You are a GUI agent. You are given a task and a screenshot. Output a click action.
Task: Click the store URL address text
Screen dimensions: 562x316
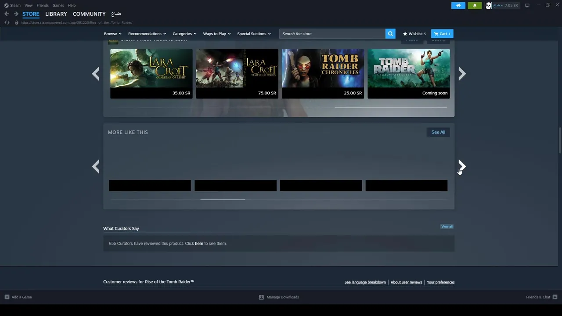tap(76, 22)
